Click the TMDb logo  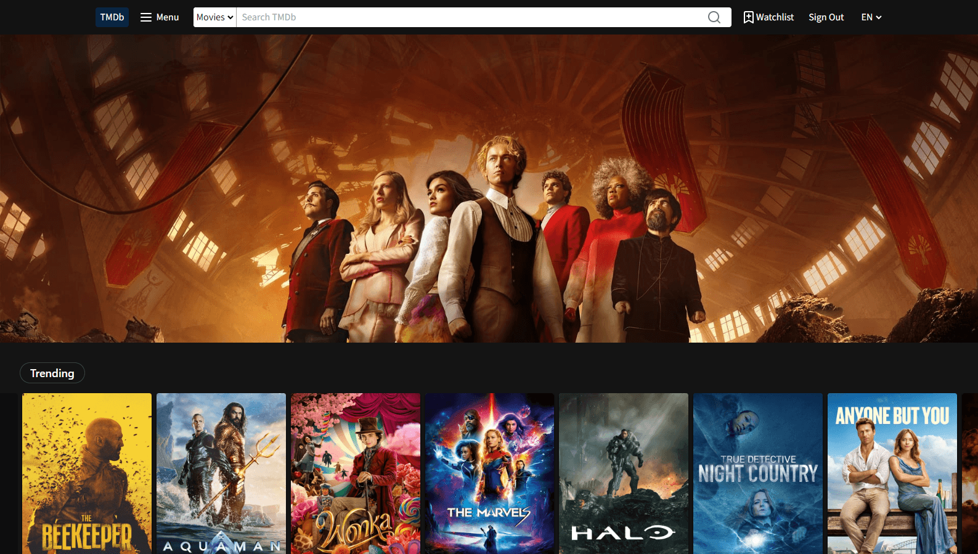click(112, 17)
